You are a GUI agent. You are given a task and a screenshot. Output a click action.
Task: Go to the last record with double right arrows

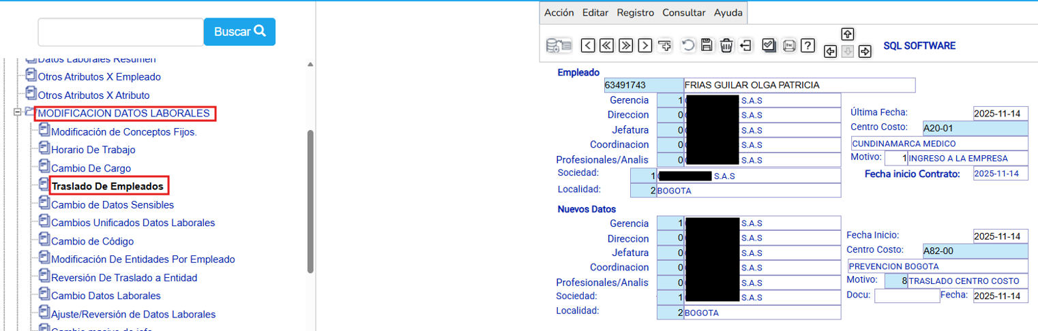[x=625, y=46]
